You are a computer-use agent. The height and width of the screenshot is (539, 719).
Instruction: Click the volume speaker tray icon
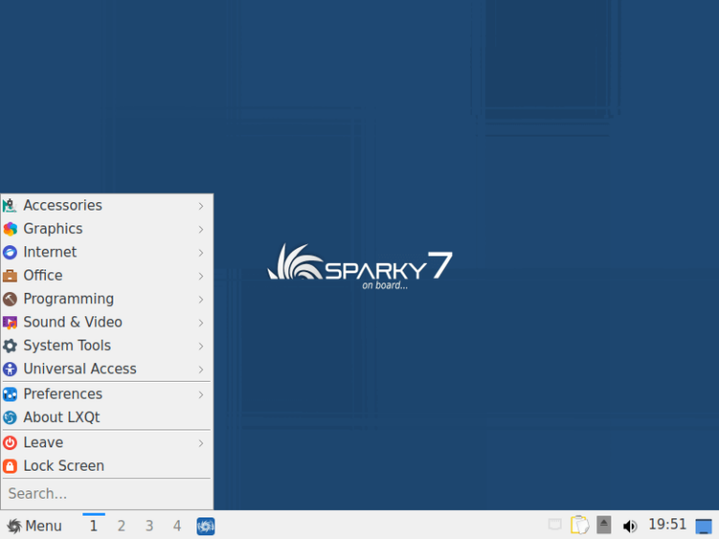(630, 526)
